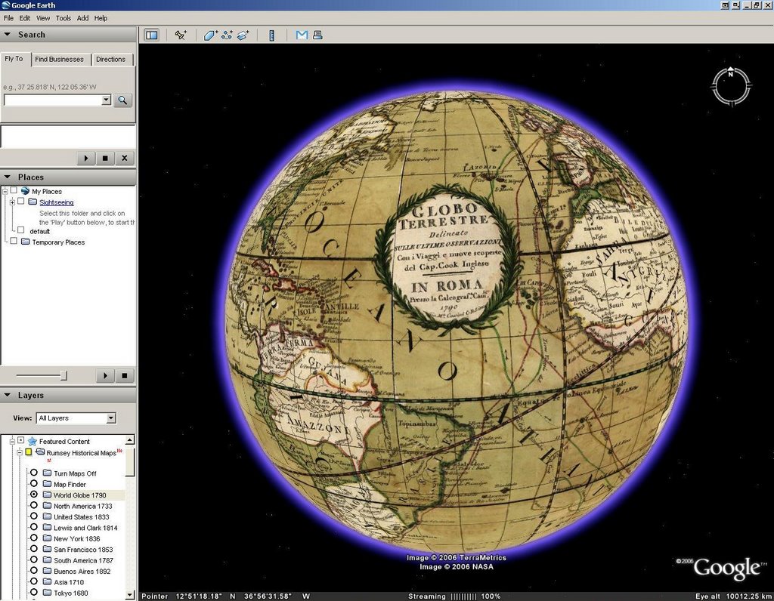Select the North America 1733 radio button
This screenshot has height=601, width=774.
[33, 505]
